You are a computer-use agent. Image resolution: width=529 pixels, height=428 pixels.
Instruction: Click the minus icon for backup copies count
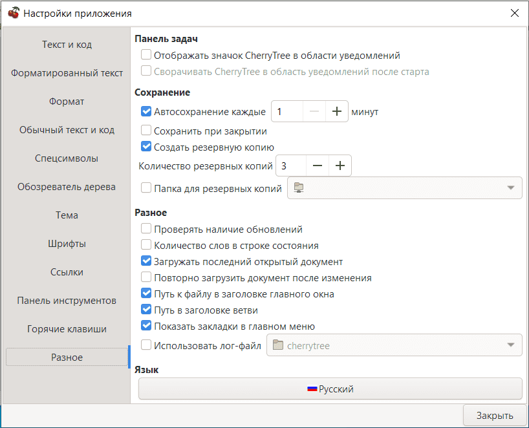317,166
